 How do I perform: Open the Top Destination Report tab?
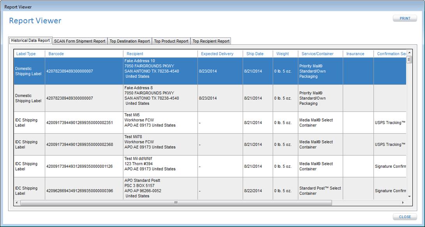(130, 41)
